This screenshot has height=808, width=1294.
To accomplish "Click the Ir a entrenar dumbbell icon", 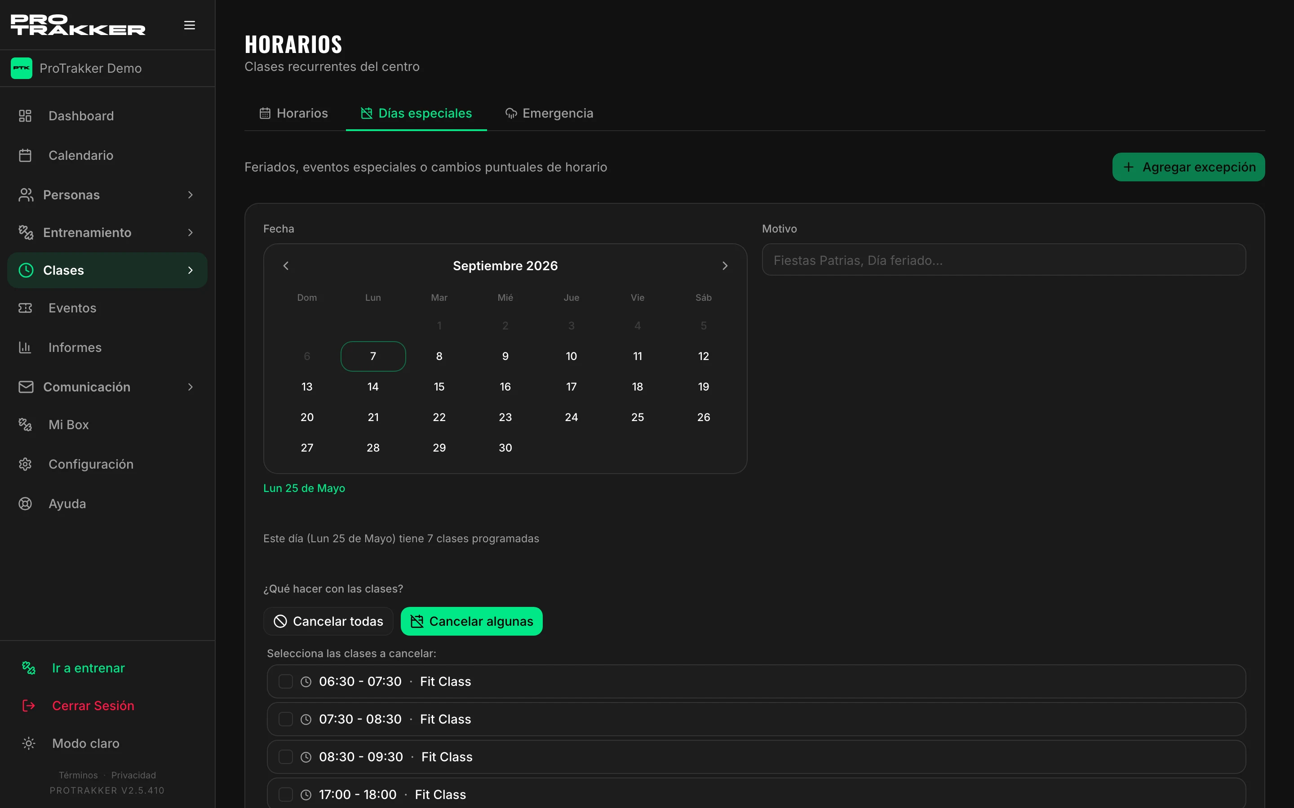I will click(29, 668).
